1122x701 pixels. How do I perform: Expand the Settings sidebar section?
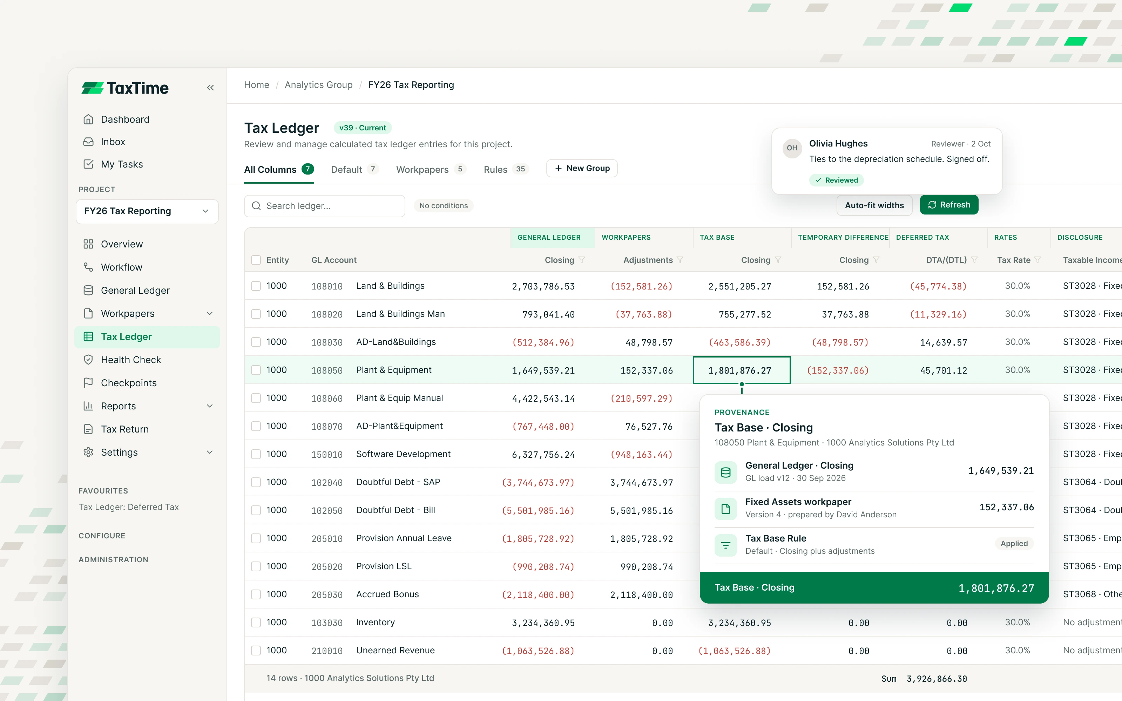click(x=210, y=452)
